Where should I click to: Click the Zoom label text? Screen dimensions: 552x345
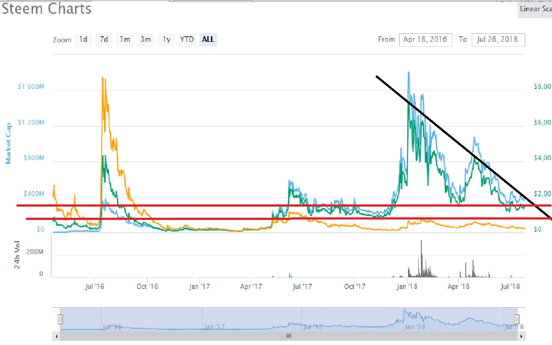pyautogui.click(x=62, y=40)
